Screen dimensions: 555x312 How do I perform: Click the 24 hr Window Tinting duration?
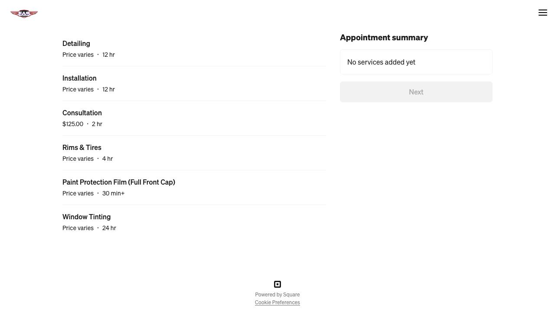pos(109,228)
